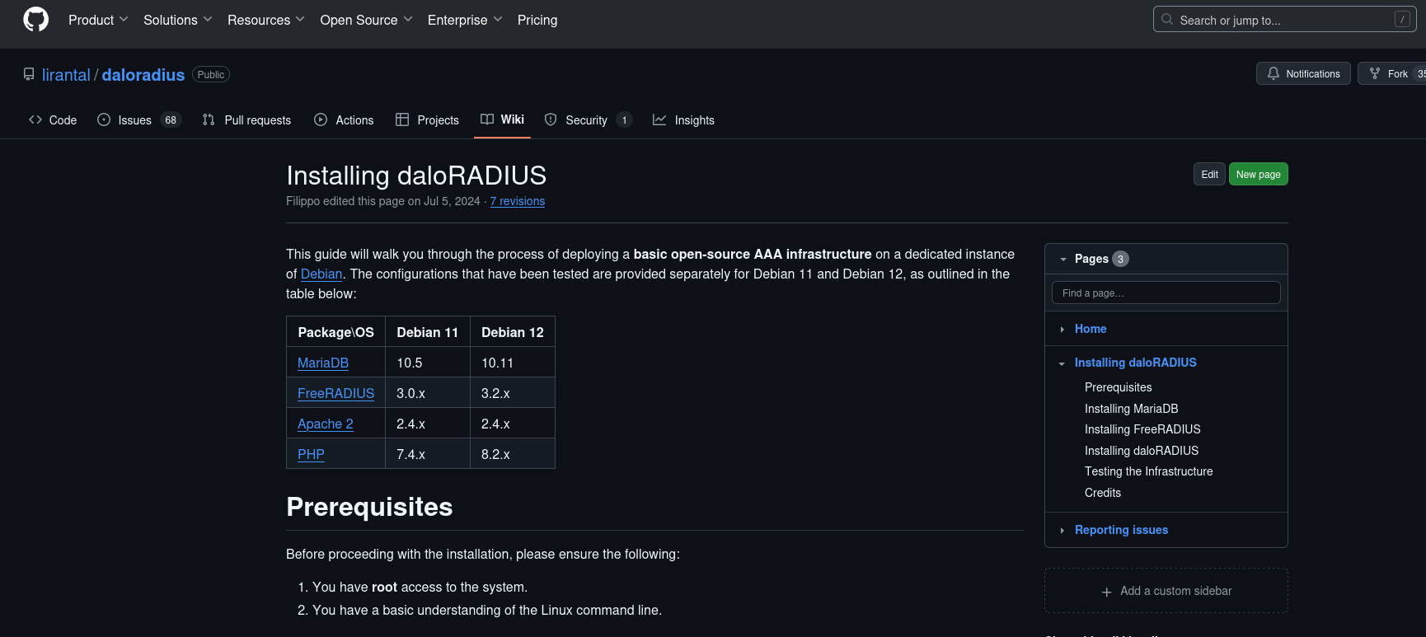Open the lirantal owner link
1426x637 pixels.
tap(66, 75)
